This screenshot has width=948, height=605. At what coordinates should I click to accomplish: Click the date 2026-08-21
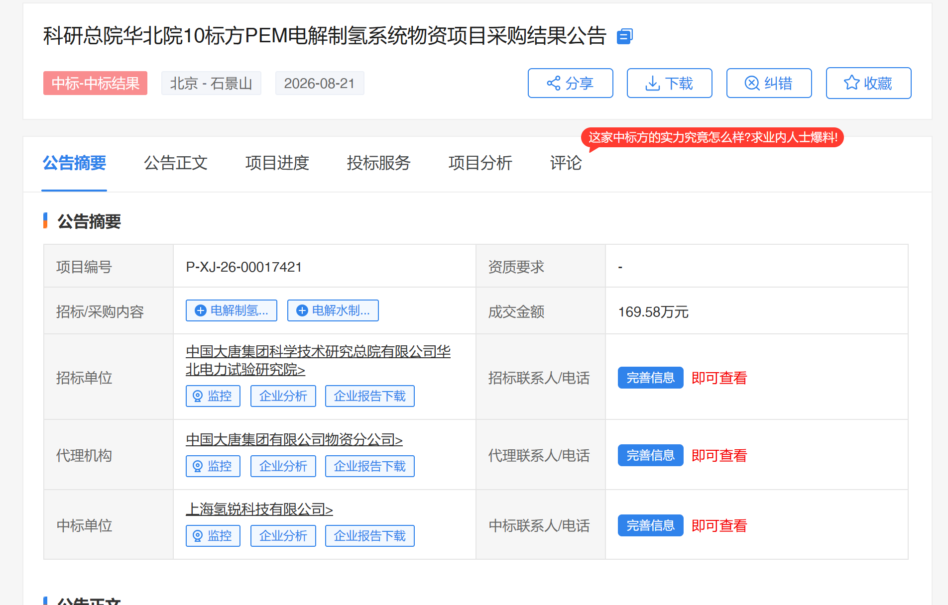pos(320,83)
